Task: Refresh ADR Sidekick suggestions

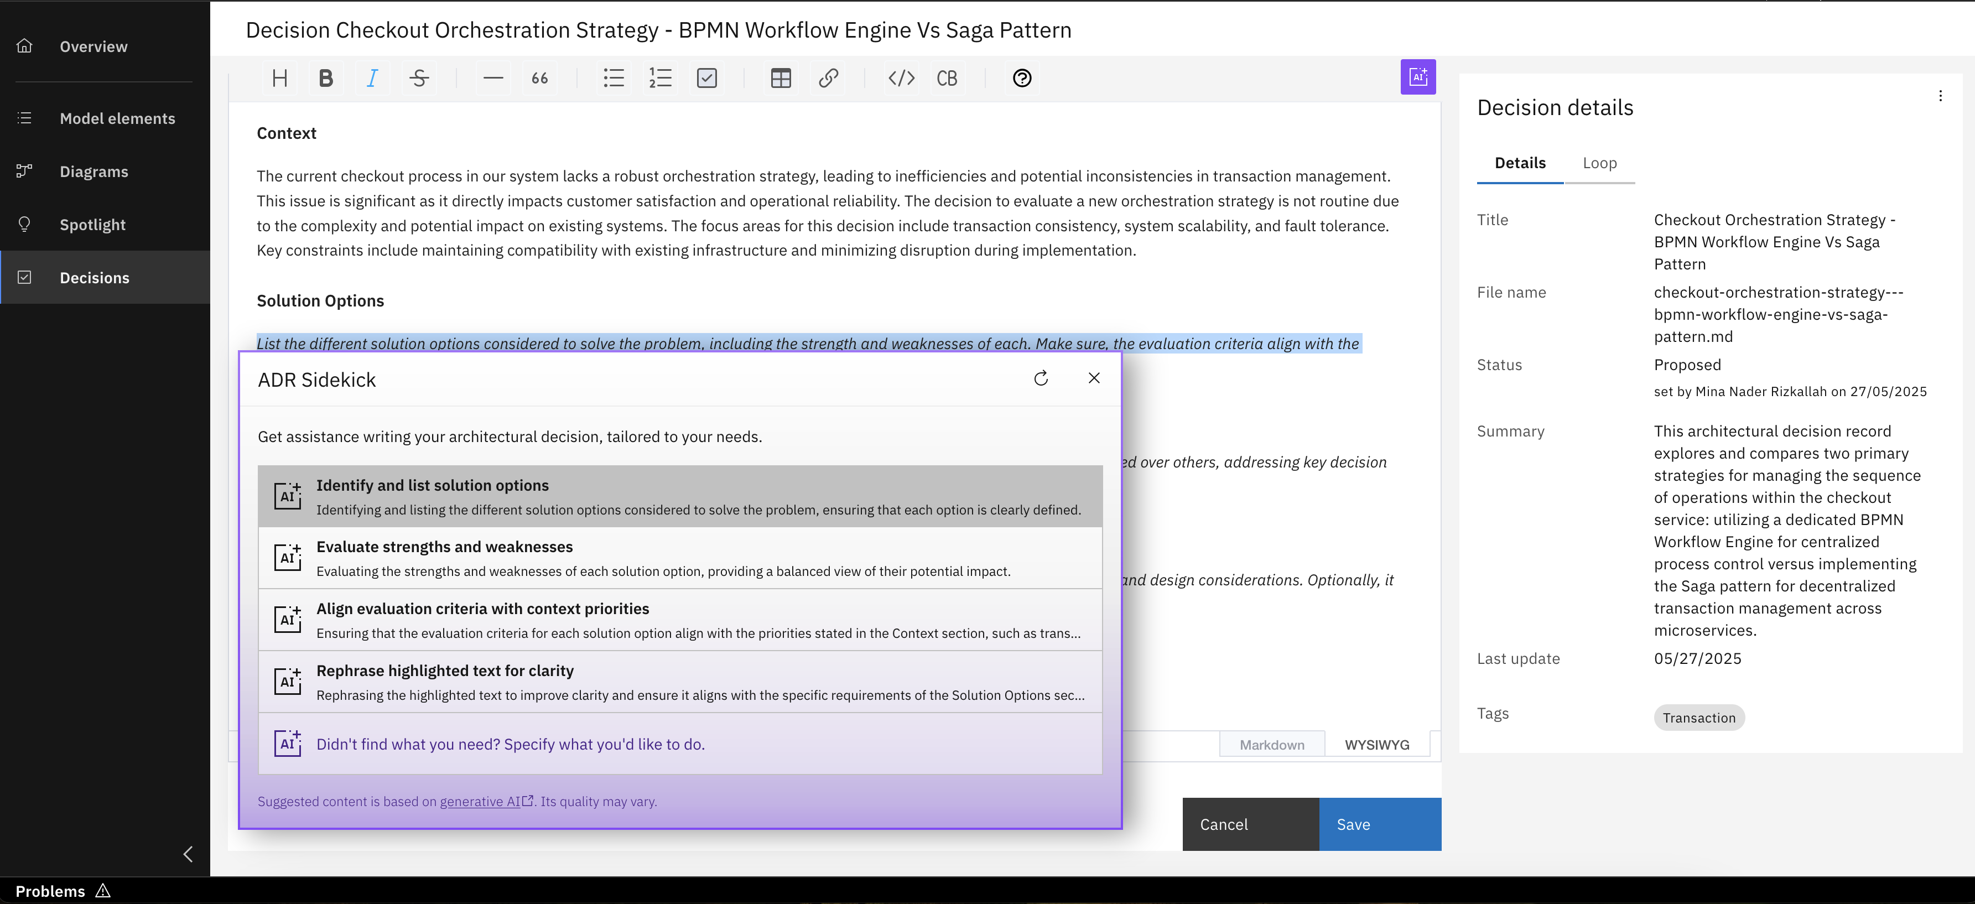Action: coord(1041,378)
